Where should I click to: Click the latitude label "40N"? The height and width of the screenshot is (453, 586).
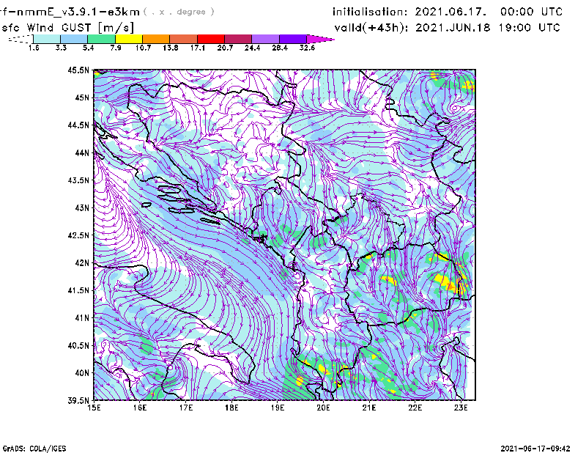[82, 373]
